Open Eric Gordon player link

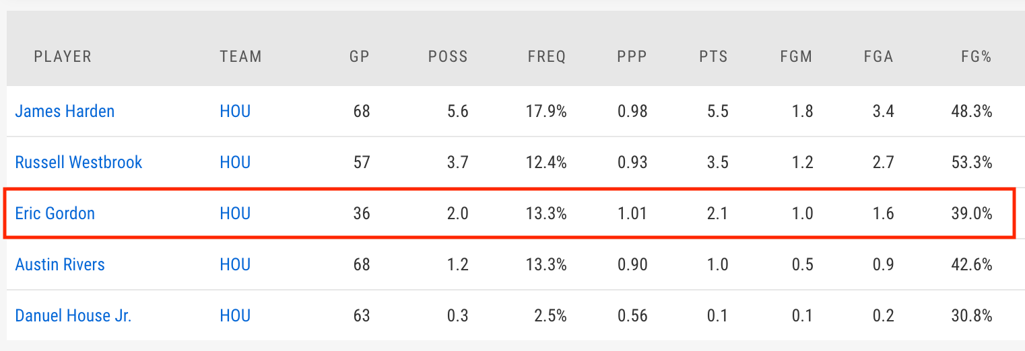click(x=55, y=213)
